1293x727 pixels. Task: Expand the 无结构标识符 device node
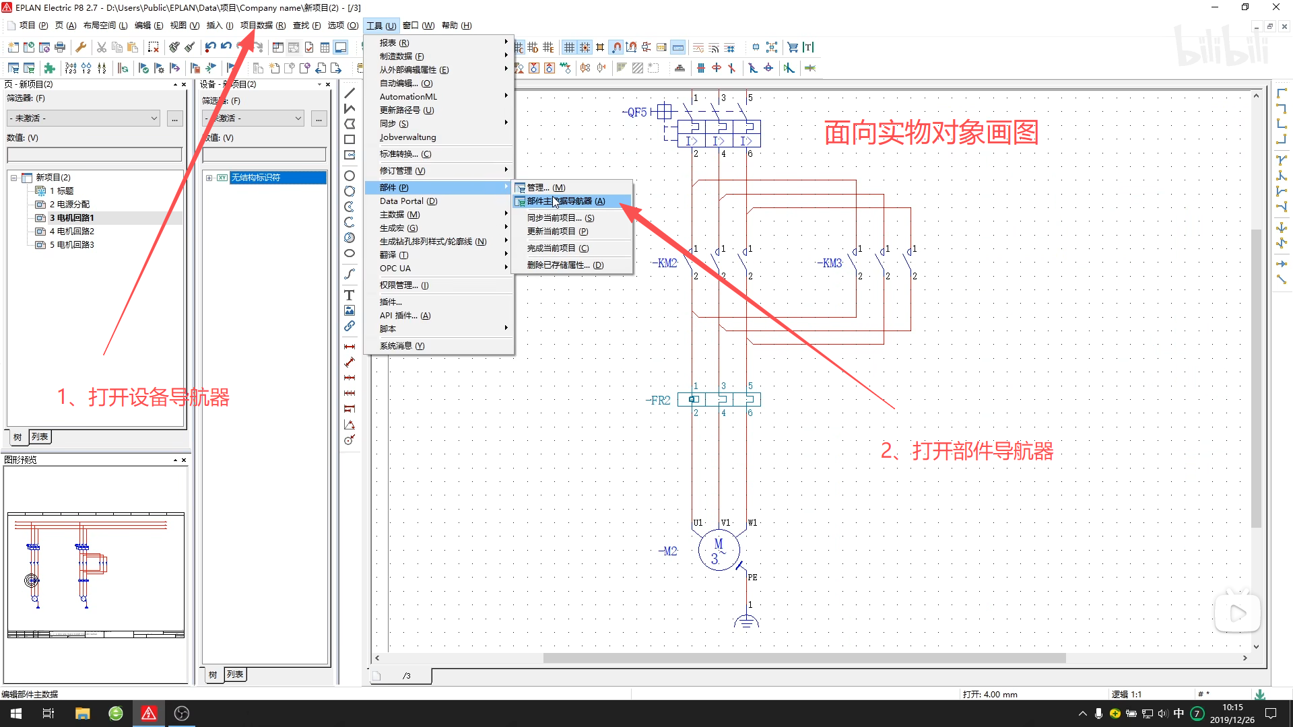[209, 178]
